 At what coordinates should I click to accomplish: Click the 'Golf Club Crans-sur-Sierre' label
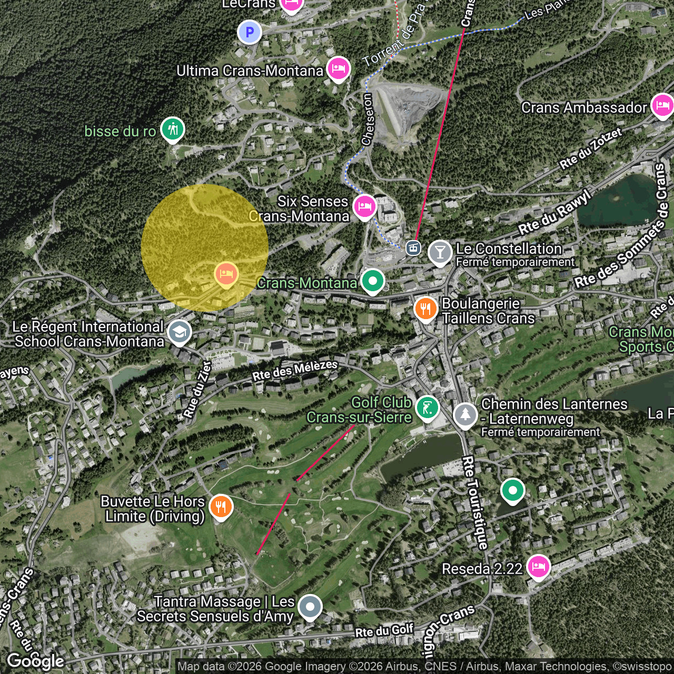(x=359, y=410)
